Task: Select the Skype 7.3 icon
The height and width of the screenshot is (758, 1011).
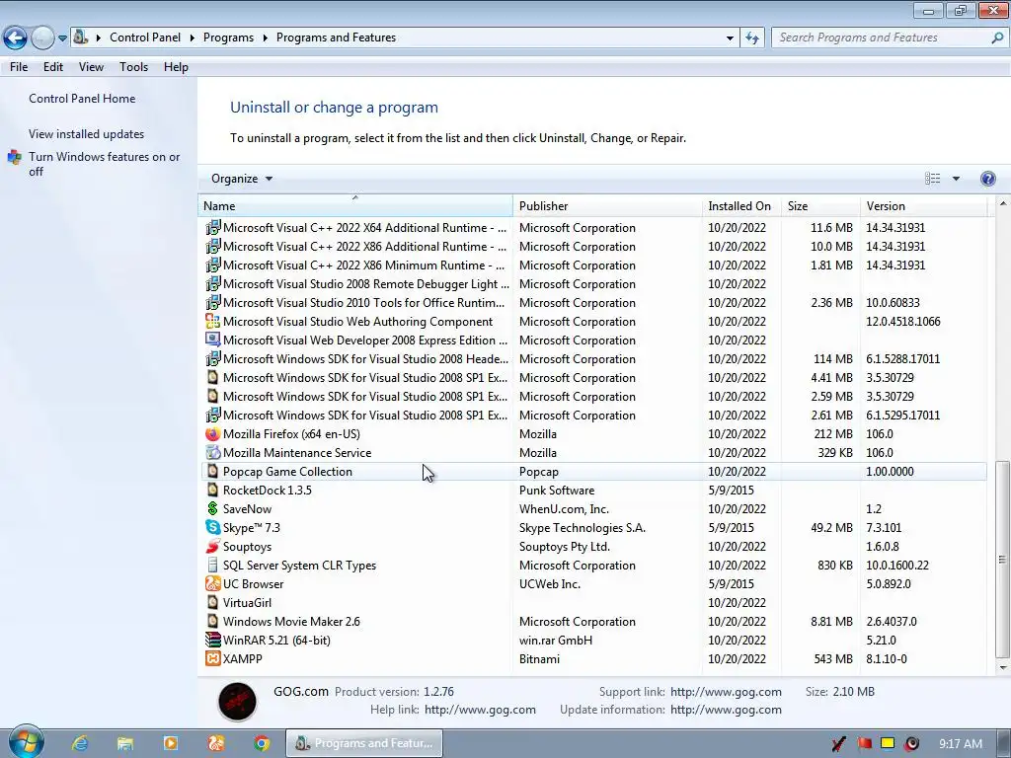Action: (x=212, y=527)
